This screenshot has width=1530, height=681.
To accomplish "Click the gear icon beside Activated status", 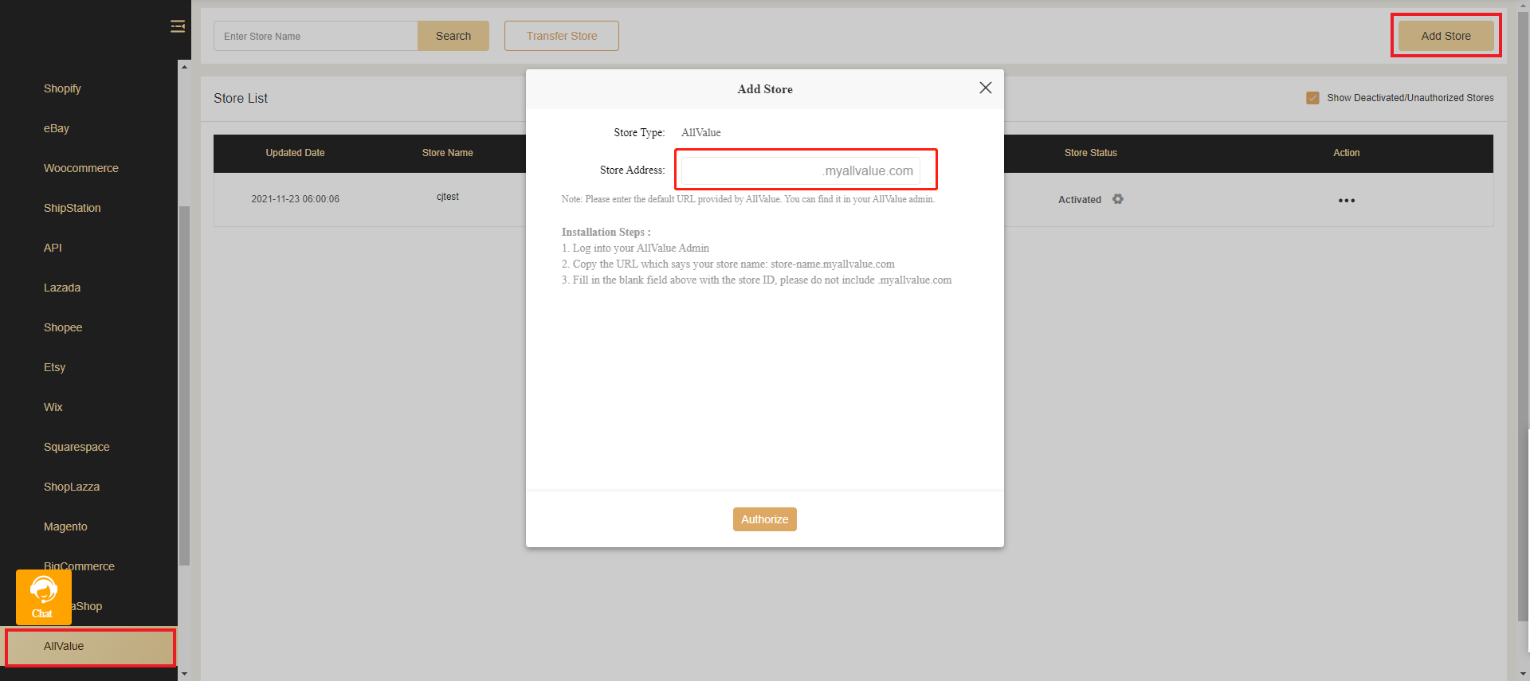I will [x=1118, y=199].
